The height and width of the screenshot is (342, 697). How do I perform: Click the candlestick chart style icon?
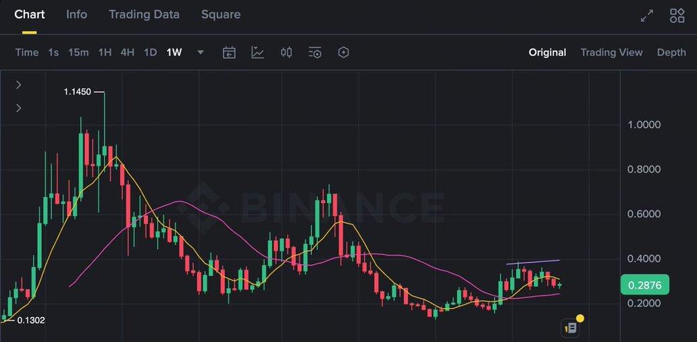click(x=286, y=53)
